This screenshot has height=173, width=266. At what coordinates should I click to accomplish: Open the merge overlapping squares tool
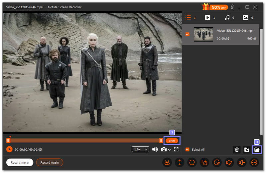204,163
